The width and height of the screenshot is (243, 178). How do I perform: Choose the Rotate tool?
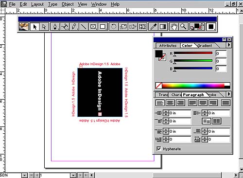[x=114, y=27]
